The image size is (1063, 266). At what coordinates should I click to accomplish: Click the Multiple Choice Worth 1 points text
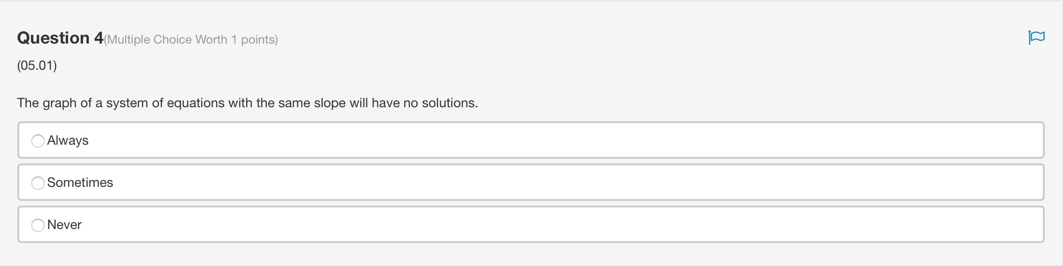tap(191, 40)
